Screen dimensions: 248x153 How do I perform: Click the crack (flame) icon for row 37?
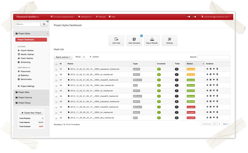tap(207, 69)
